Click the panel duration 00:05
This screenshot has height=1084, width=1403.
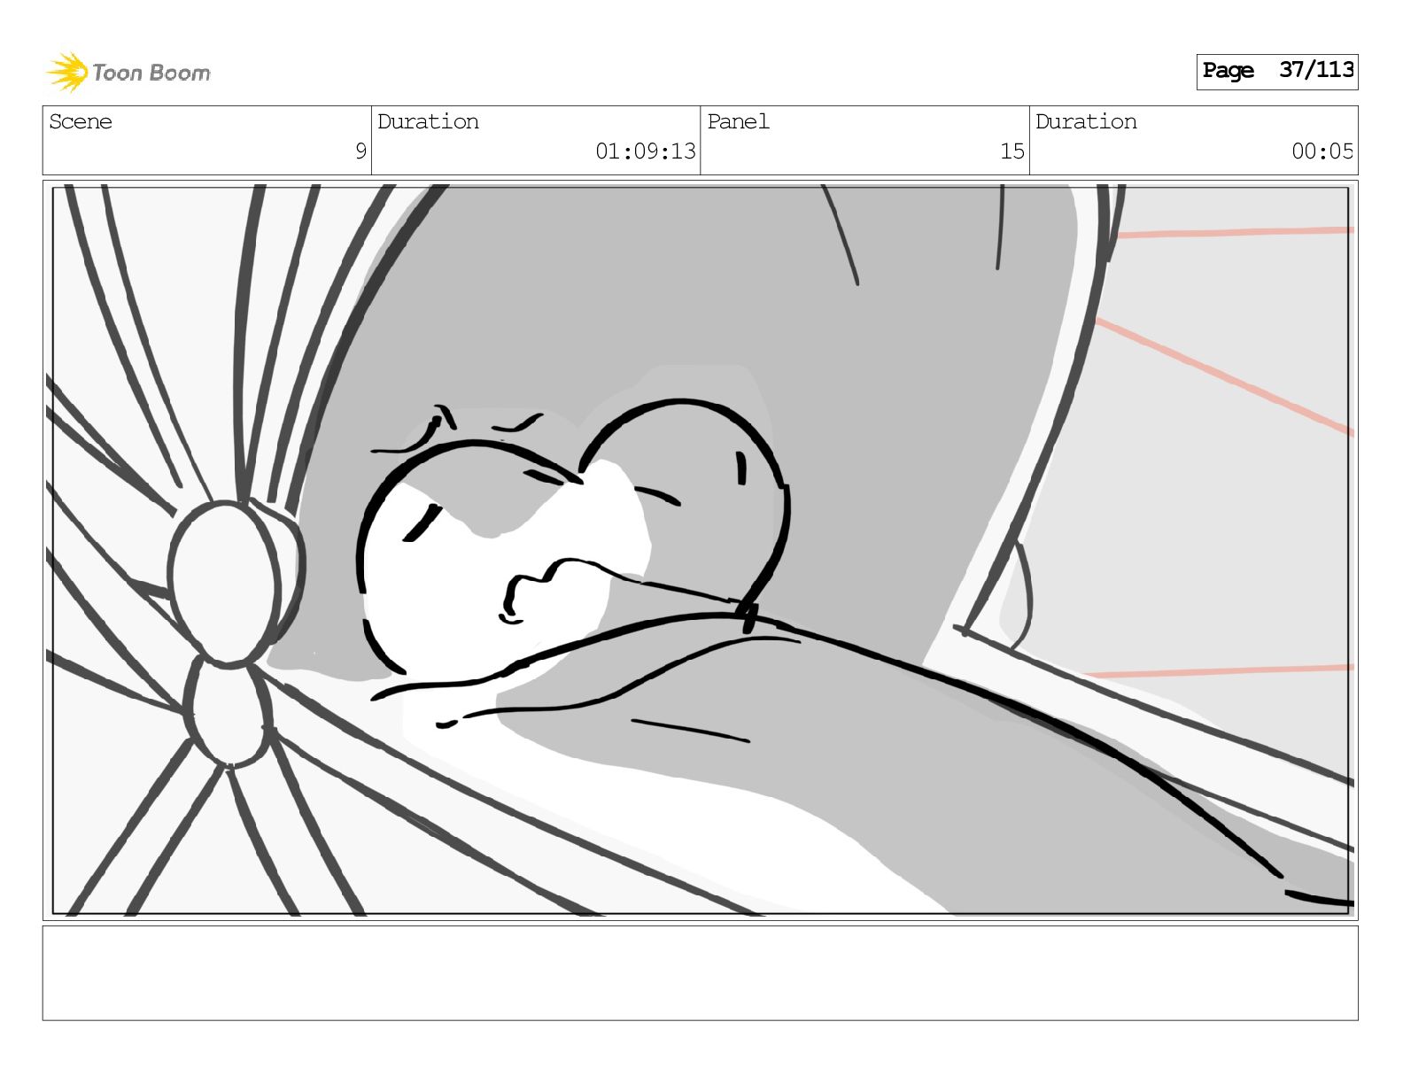coord(1322,151)
